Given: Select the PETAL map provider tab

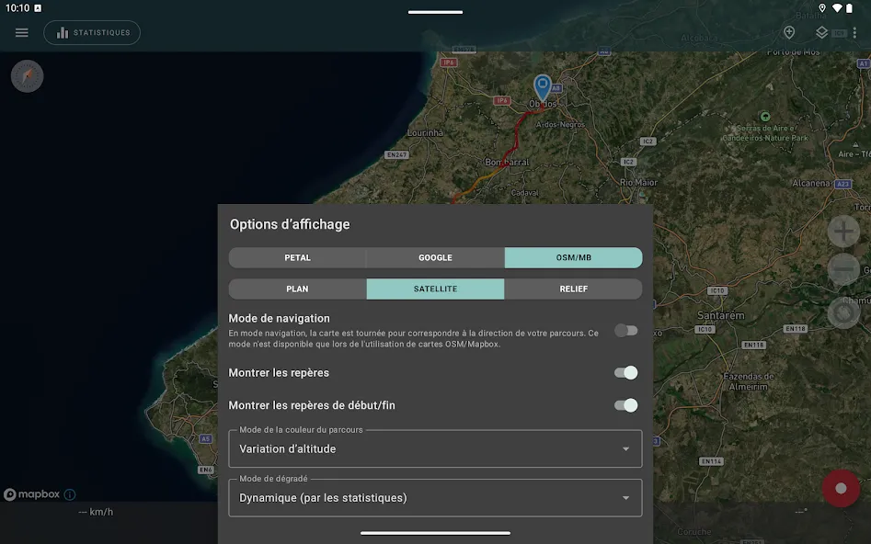Looking at the screenshot, I should [297, 257].
